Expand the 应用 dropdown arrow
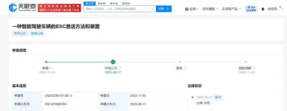The image size is (287, 111). coord(197,9)
